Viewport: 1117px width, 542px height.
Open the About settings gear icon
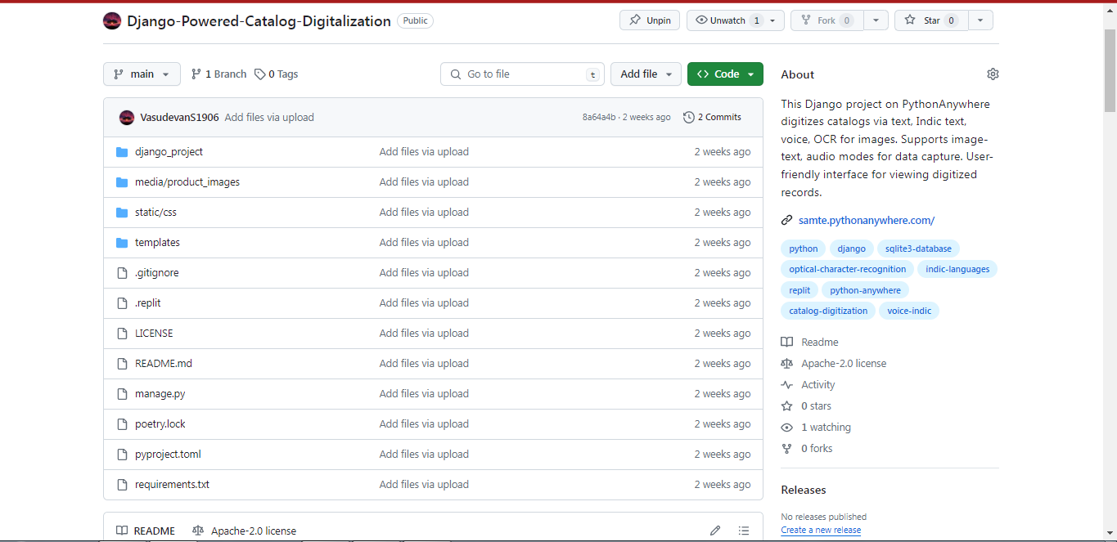[993, 74]
